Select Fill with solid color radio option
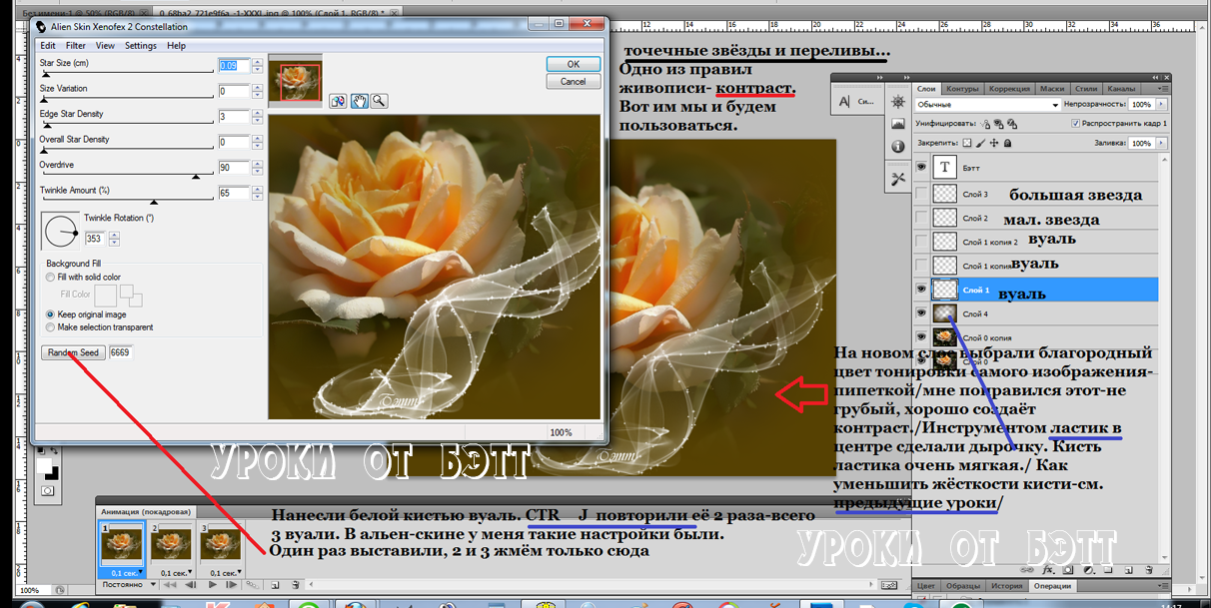The height and width of the screenshot is (608, 1211). (x=51, y=277)
